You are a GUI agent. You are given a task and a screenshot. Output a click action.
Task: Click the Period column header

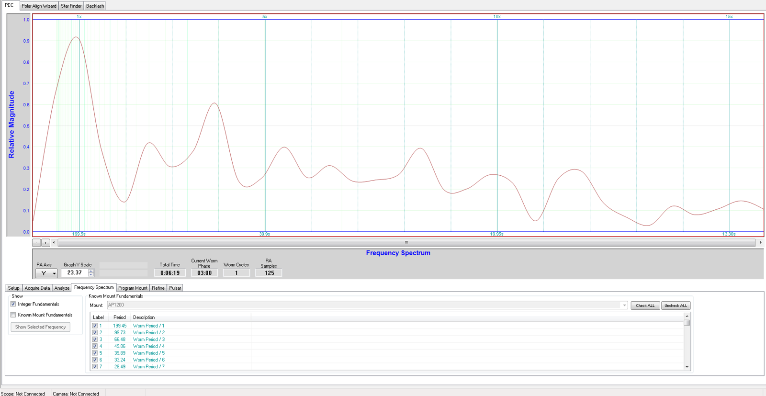click(120, 317)
